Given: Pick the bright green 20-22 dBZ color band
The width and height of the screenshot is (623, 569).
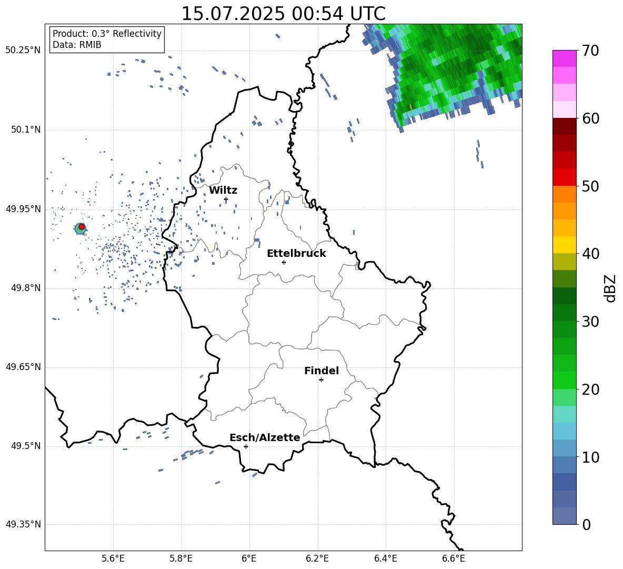Looking at the screenshot, I should point(564,380).
